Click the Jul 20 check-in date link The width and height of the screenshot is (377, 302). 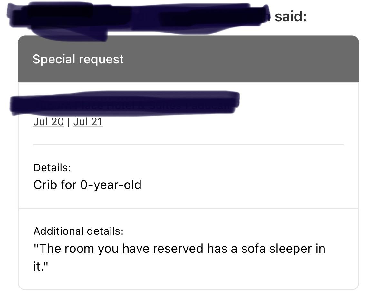click(x=48, y=122)
